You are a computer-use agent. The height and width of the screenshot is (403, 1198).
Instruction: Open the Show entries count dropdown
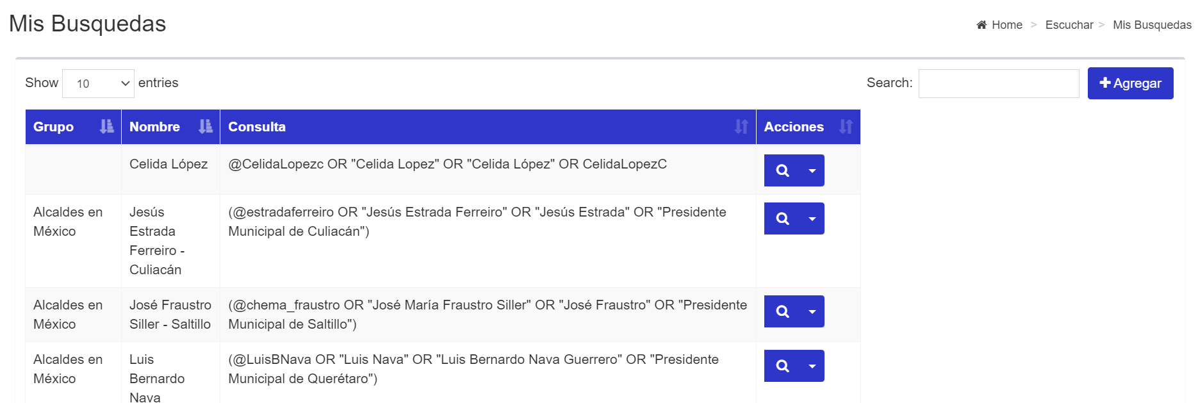[x=98, y=83]
